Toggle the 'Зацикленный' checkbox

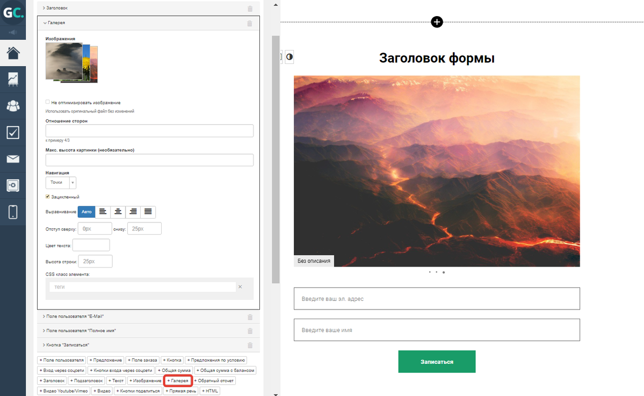click(48, 197)
